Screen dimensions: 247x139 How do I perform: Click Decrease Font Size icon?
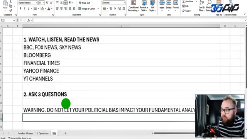click(51, 3)
